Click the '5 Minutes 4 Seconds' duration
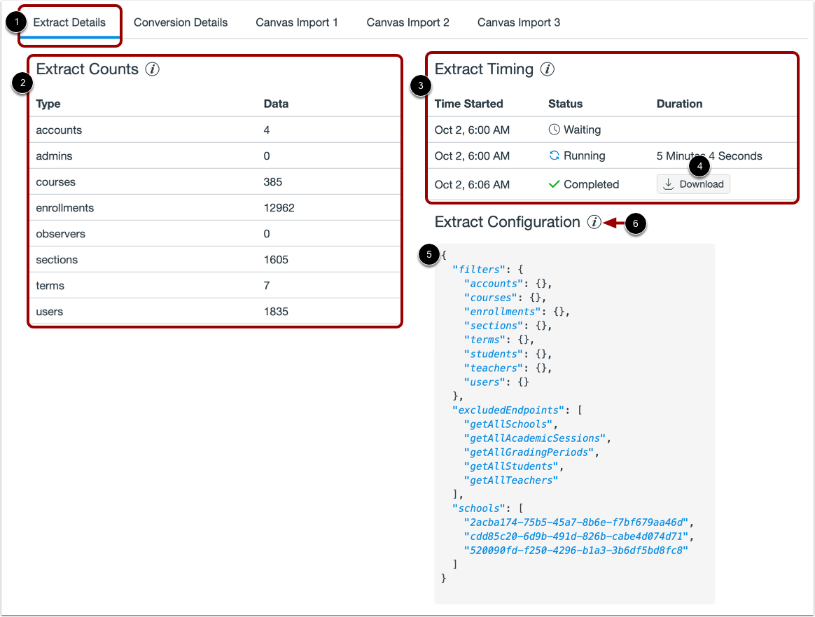Image resolution: width=815 pixels, height=617 pixels. click(x=709, y=156)
